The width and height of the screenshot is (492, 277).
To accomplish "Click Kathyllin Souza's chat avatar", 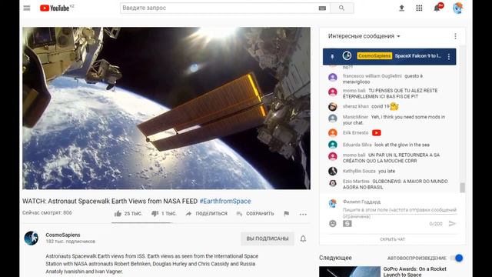I will (x=333, y=171).
